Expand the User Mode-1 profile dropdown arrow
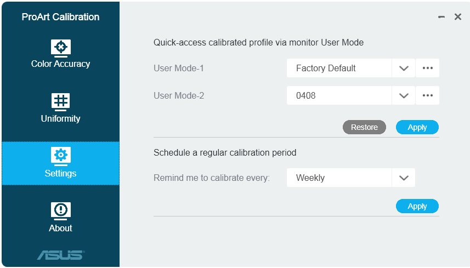This screenshot has height=268, width=470. point(404,69)
